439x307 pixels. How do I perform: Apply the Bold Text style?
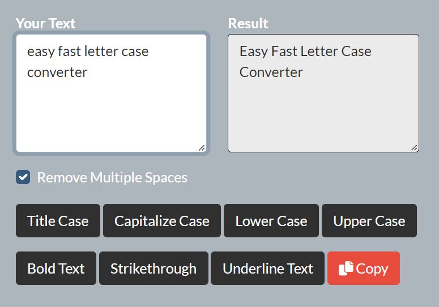coord(56,268)
